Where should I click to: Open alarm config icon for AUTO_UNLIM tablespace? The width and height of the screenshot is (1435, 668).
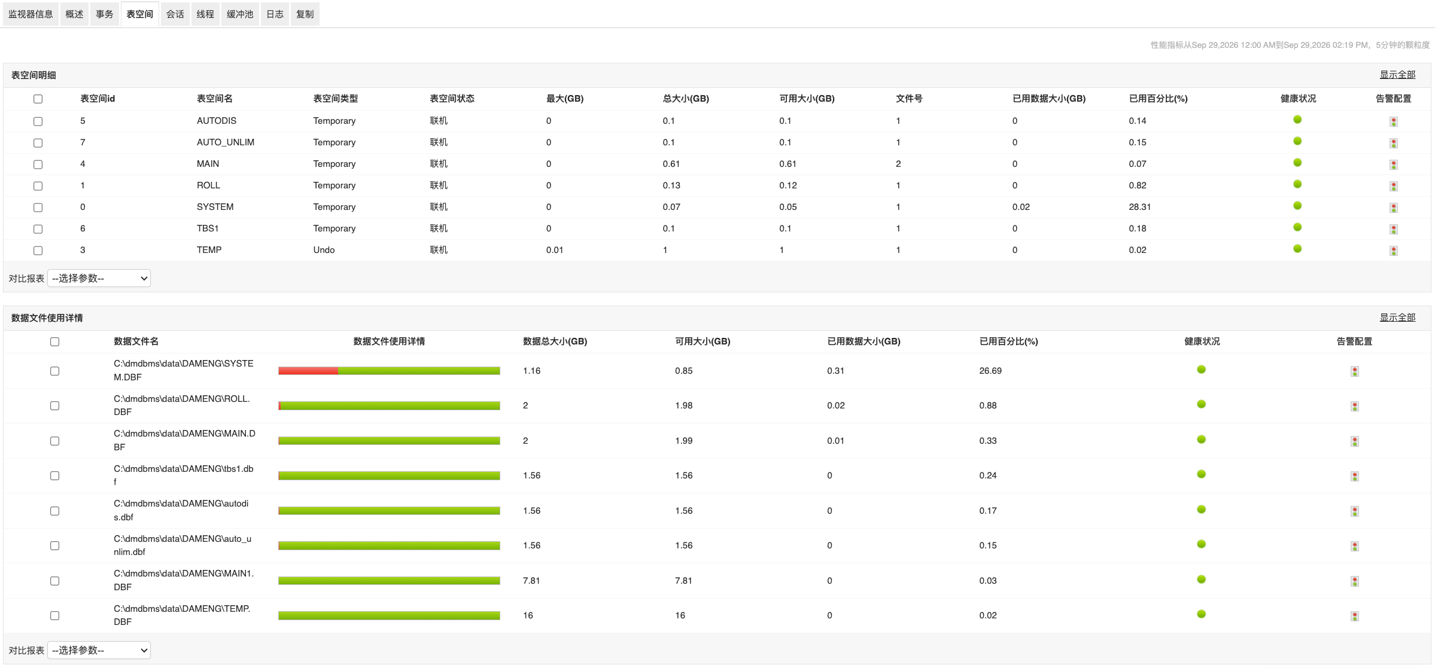point(1393,143)
